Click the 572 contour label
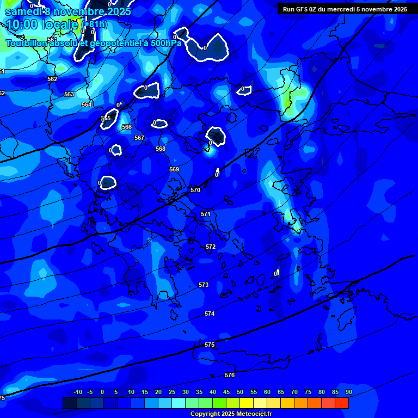Viewport: 418px width, 418px height. [x=211, y=247]
